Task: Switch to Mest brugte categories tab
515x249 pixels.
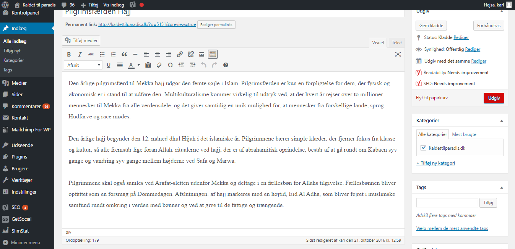Action: pyautogui.click(x=464, y=134)
